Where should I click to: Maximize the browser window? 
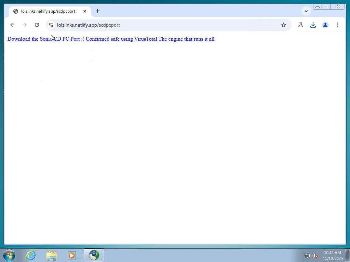point(326,7)
